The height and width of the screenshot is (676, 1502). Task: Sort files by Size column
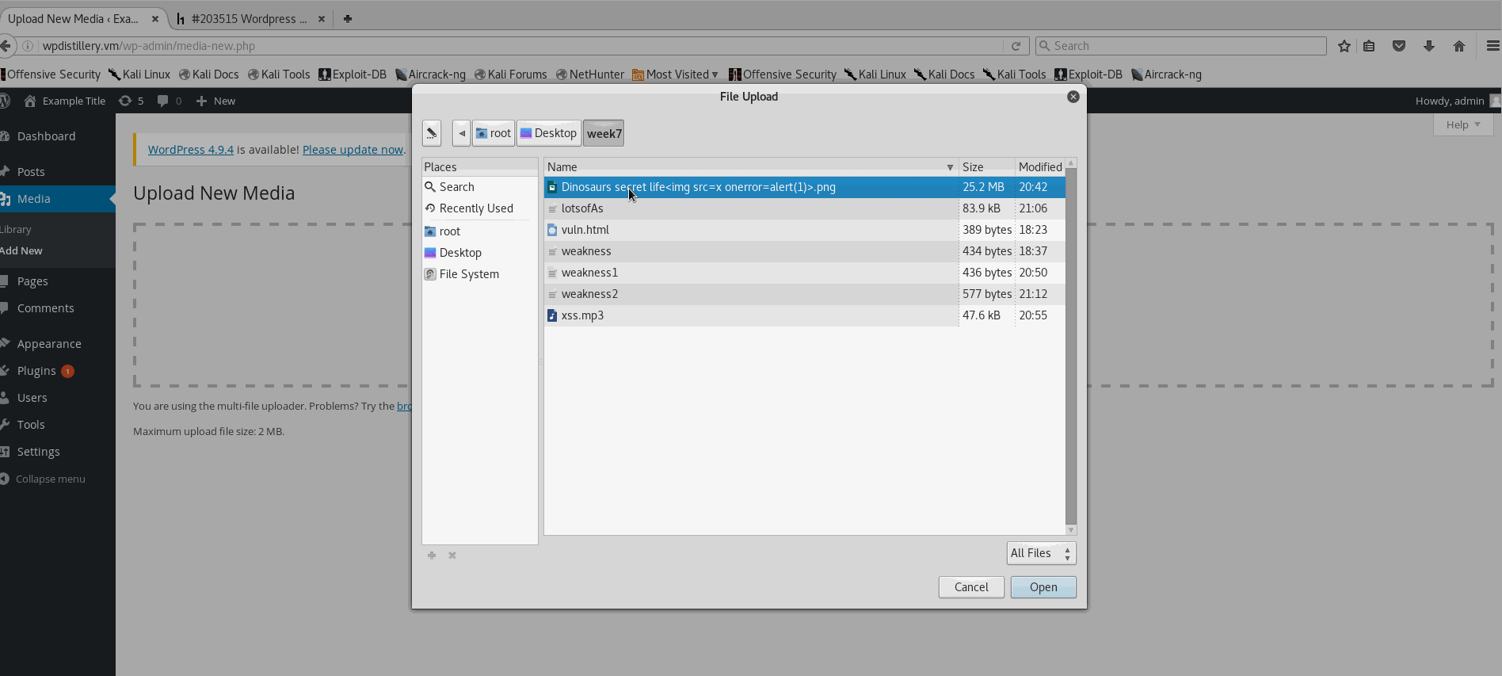(986, 167)
